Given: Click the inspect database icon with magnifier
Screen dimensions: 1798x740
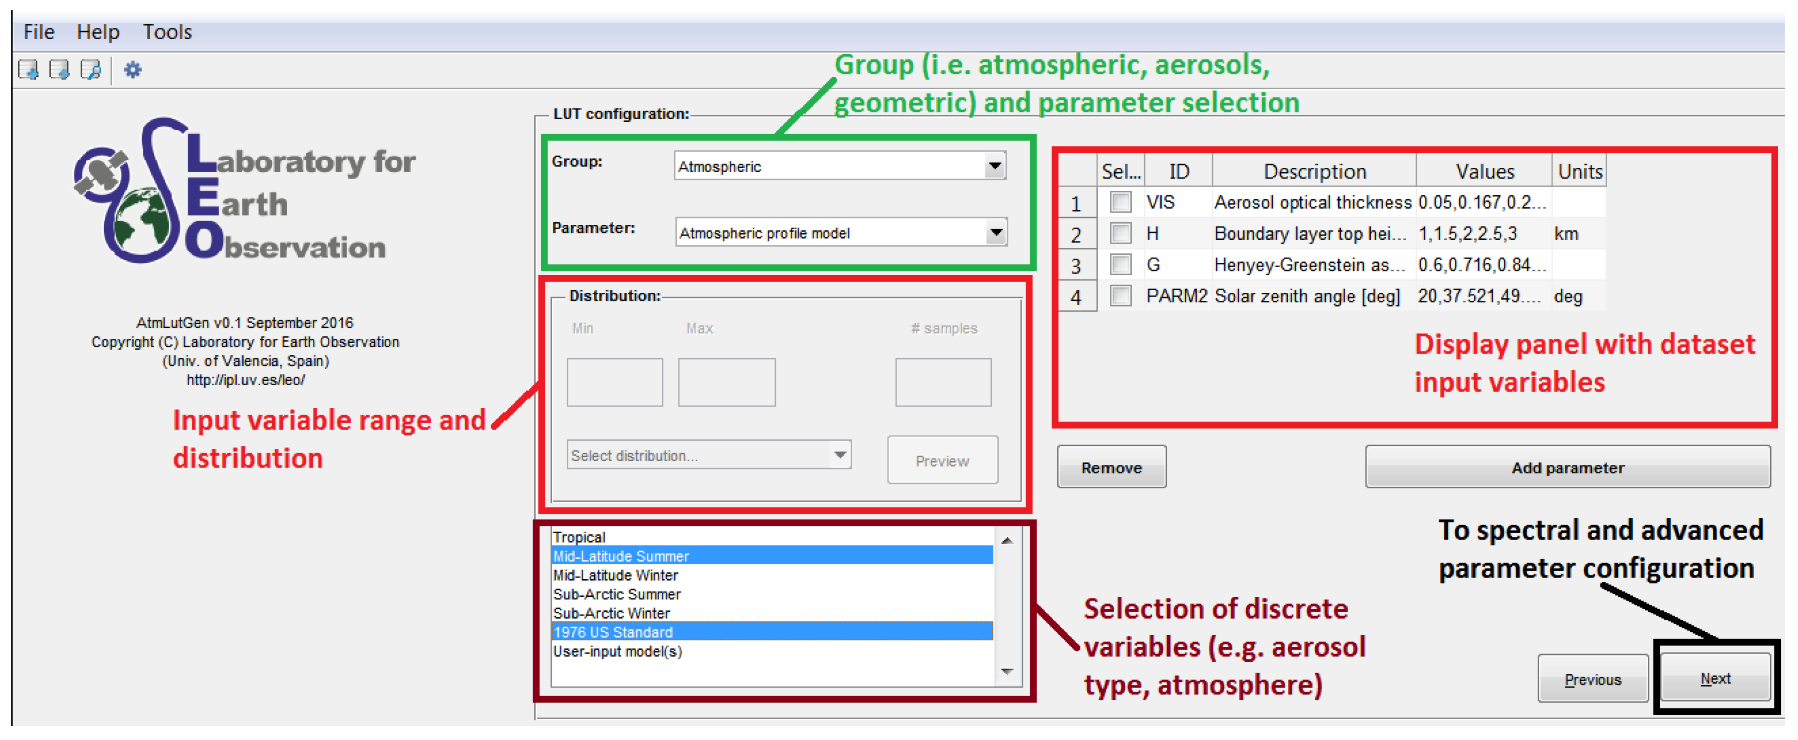Looking at the screenshot, I should click(91, 70).
